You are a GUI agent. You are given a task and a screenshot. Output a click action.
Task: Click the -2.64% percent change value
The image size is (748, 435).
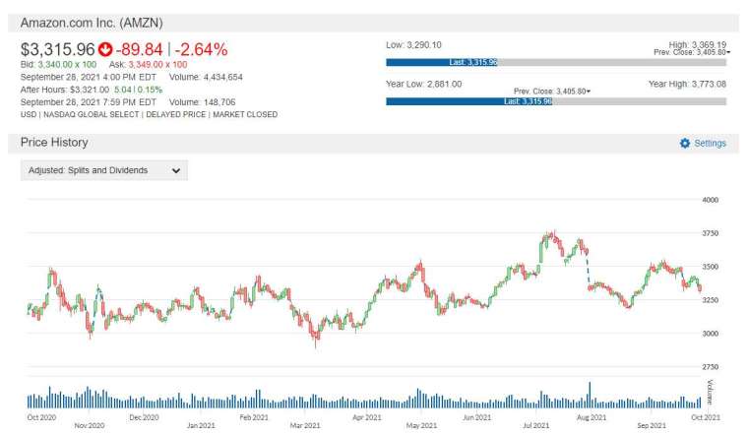[x=202, y=49]
